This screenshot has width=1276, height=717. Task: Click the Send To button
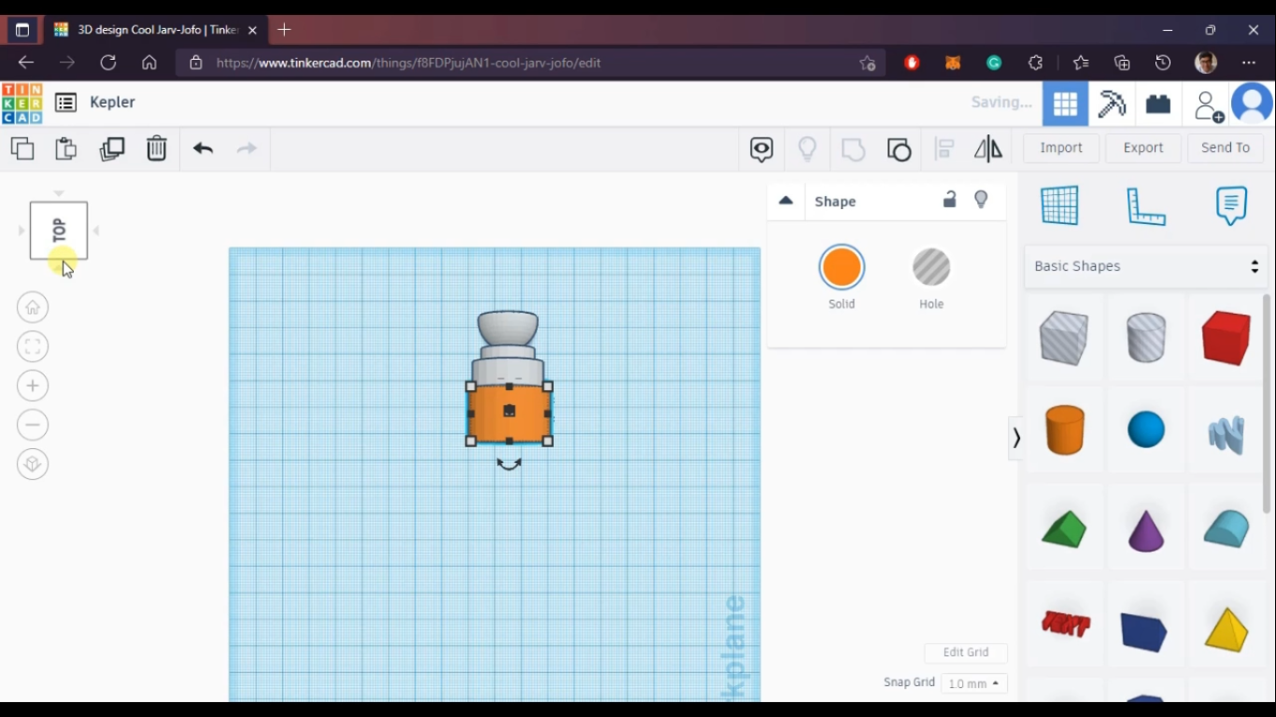(x=1225, y=148)
